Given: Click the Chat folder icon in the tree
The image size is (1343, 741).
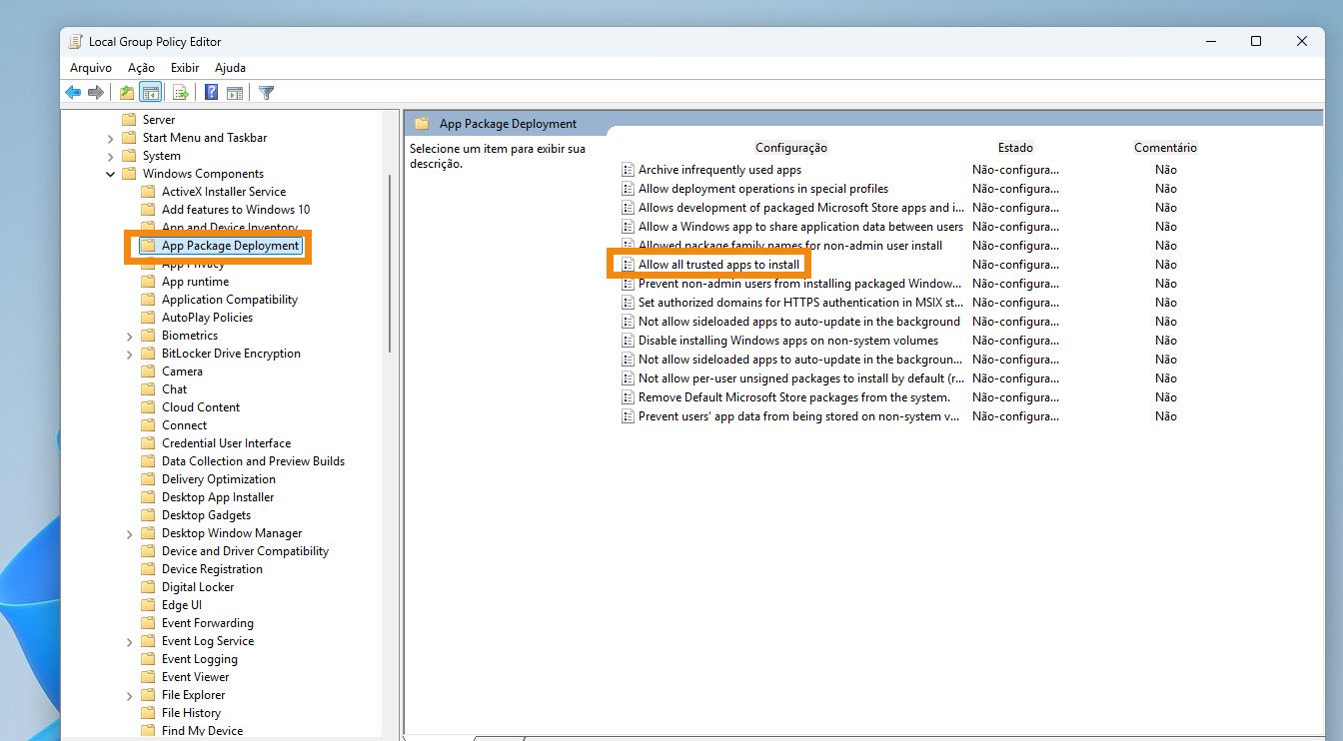Looking at the screenshot, I should click(x=148, y=389).
